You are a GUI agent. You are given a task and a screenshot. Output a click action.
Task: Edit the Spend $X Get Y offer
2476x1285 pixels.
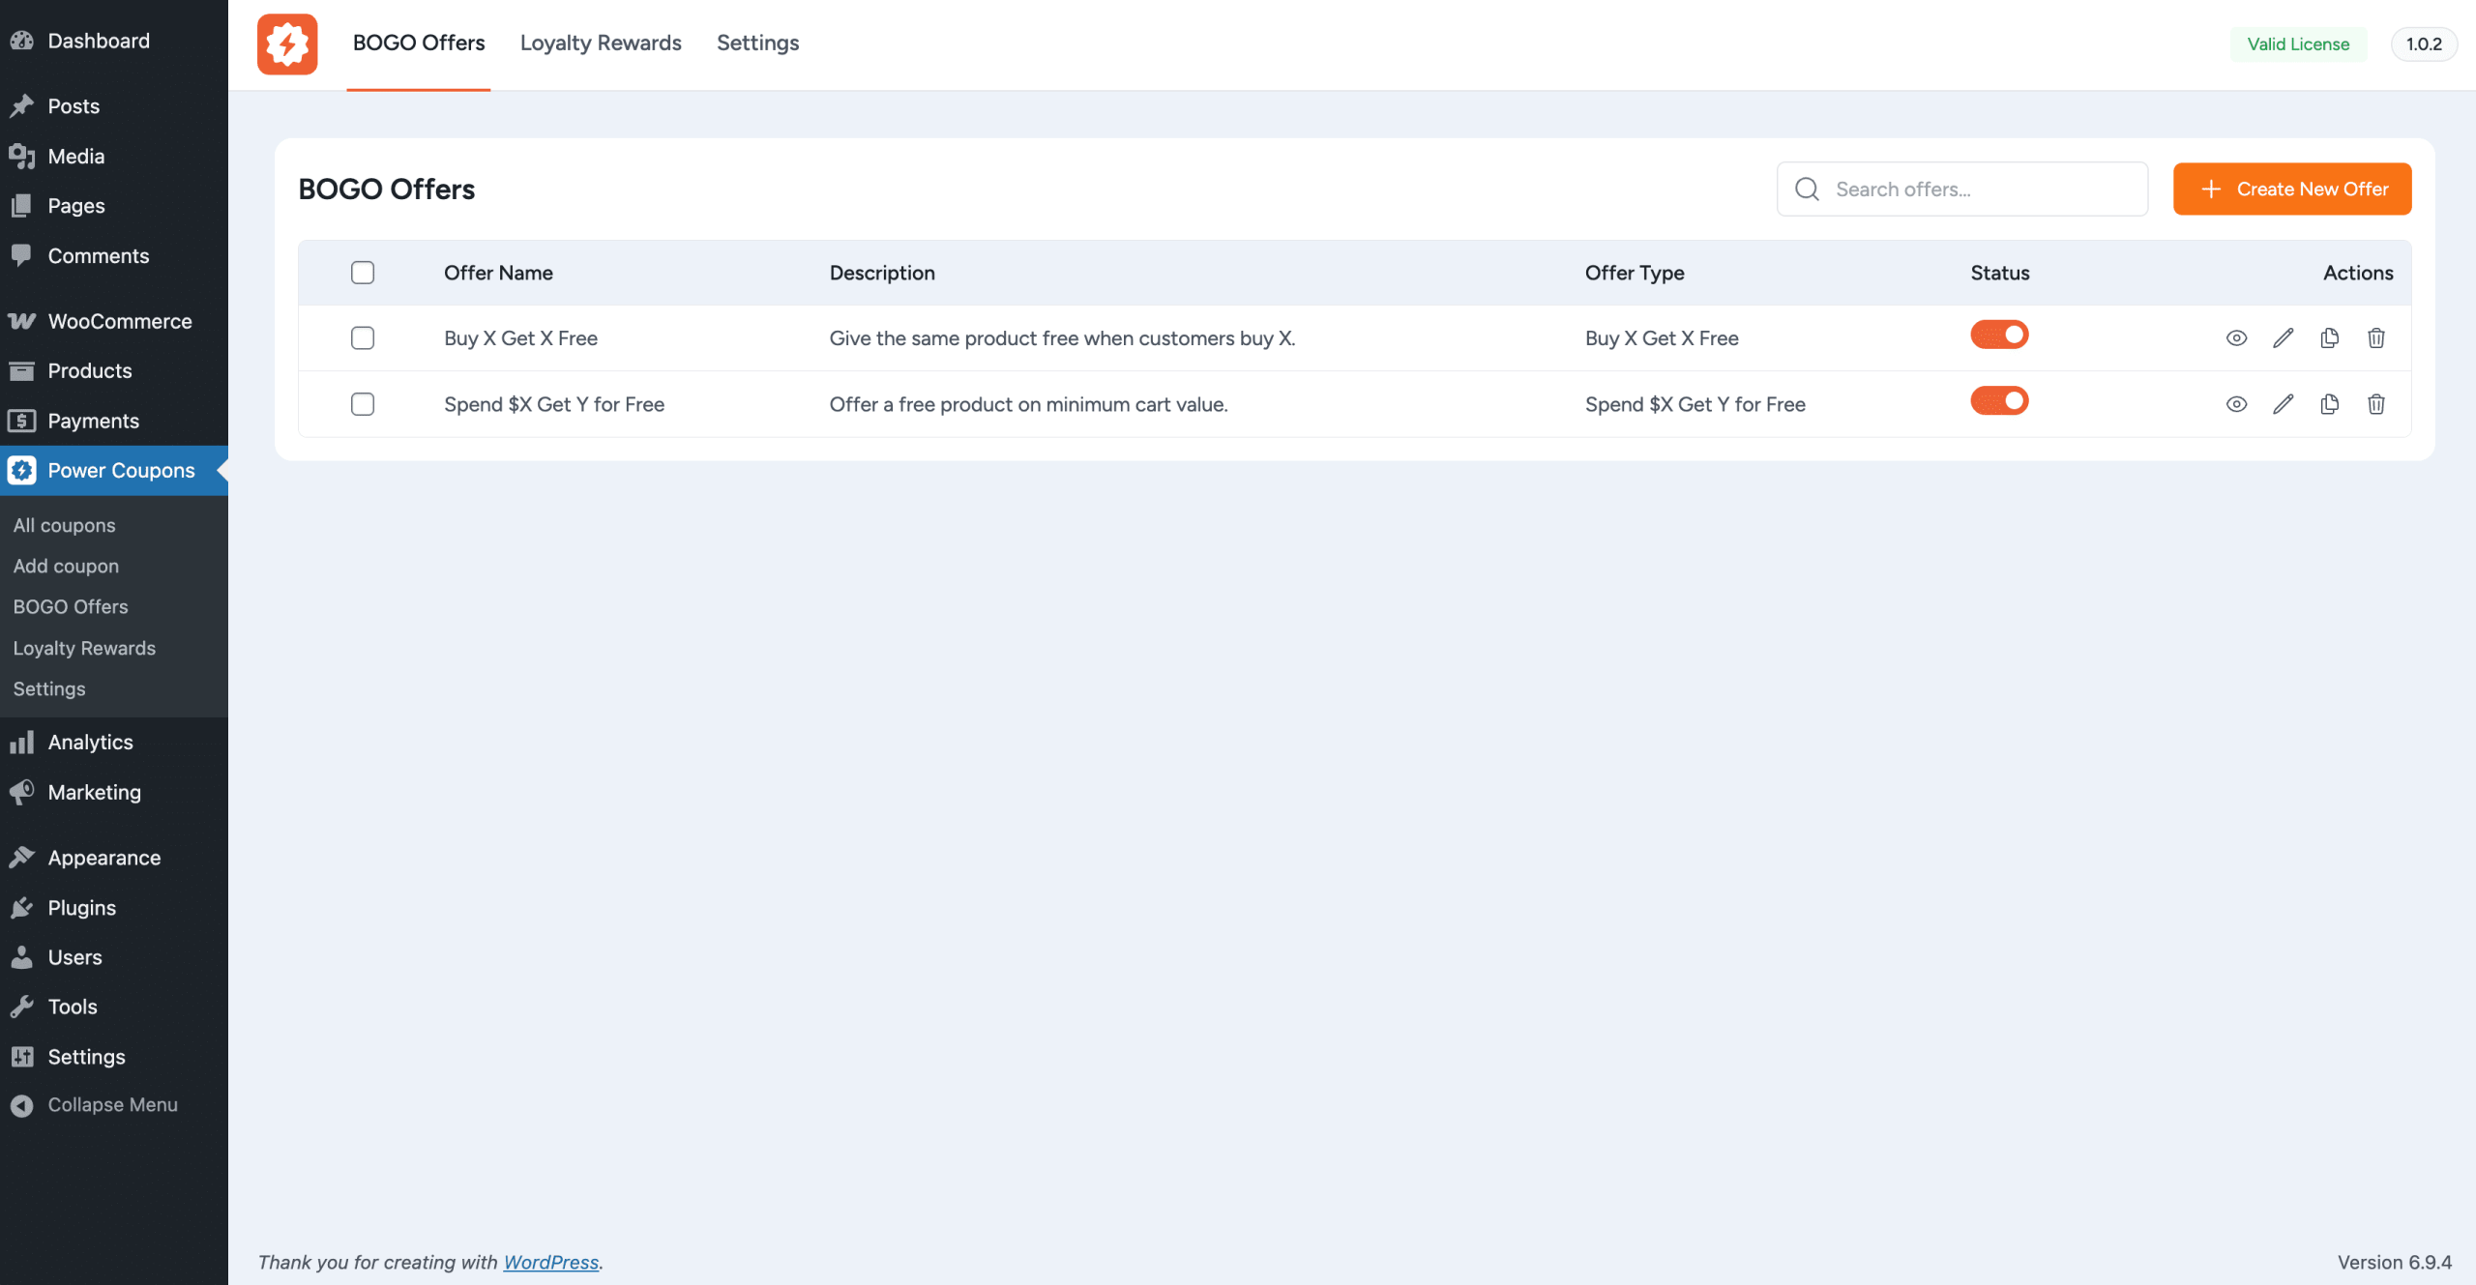pos(2283,404)
